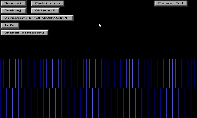Hit the first A-sharp black key
Screen dimensions: 197x118
(x=37, y=73)
